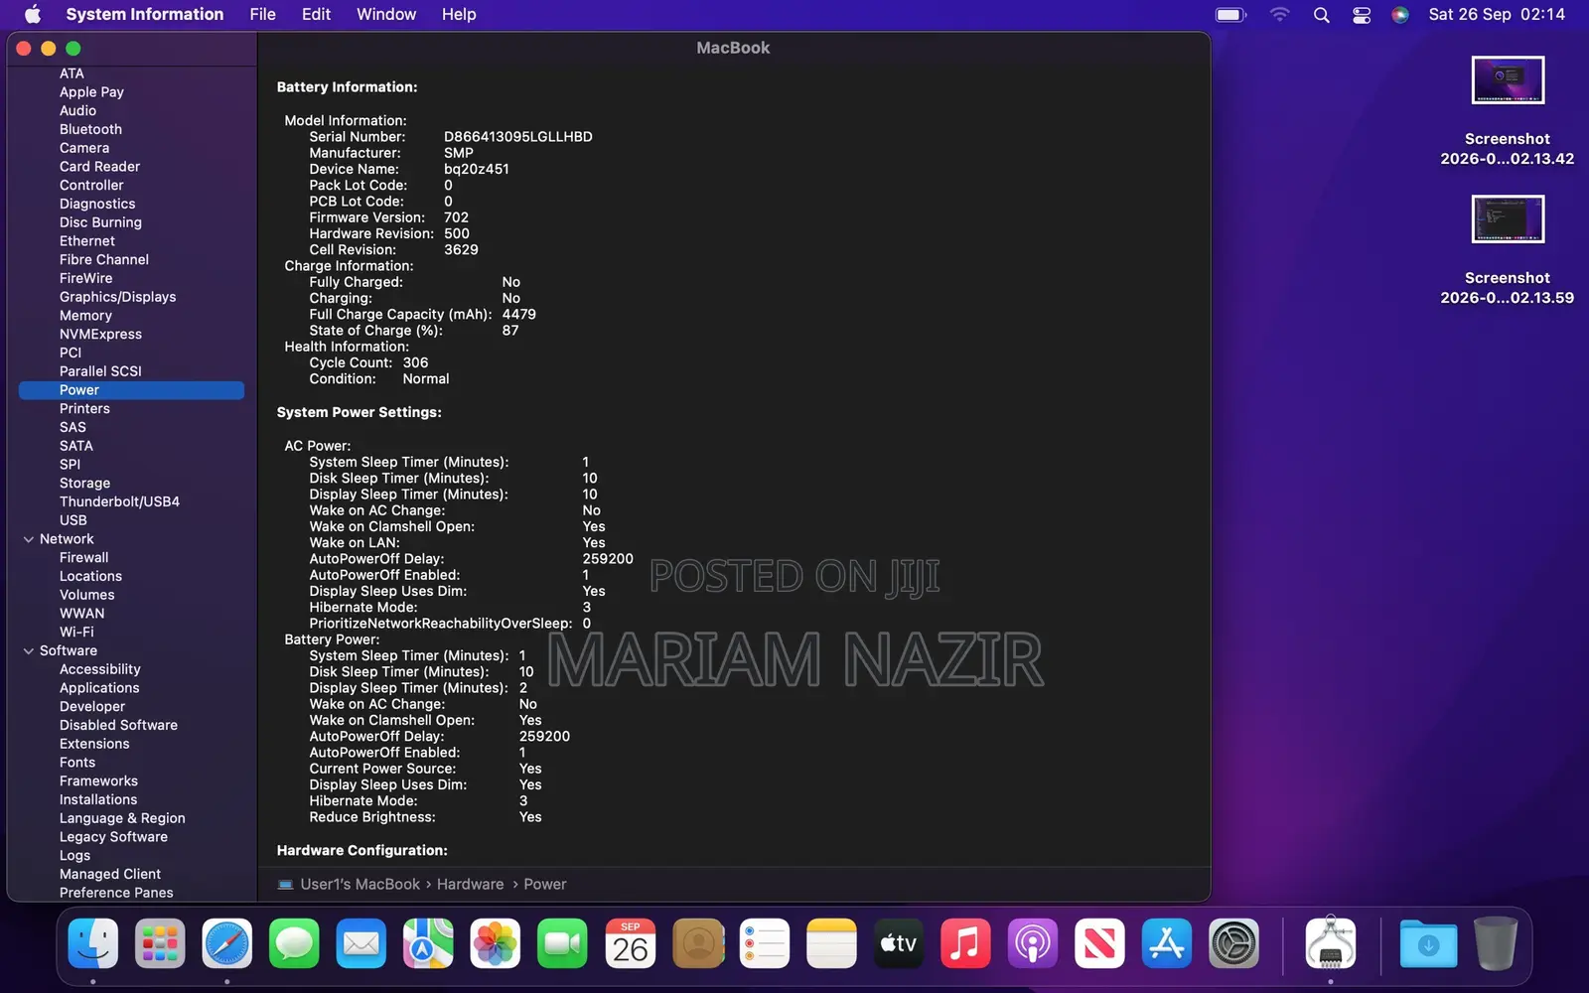The height and width of the screenshot is (993, 1589).
Task: Open Finder from the Dock
Action: click(93, 942)
